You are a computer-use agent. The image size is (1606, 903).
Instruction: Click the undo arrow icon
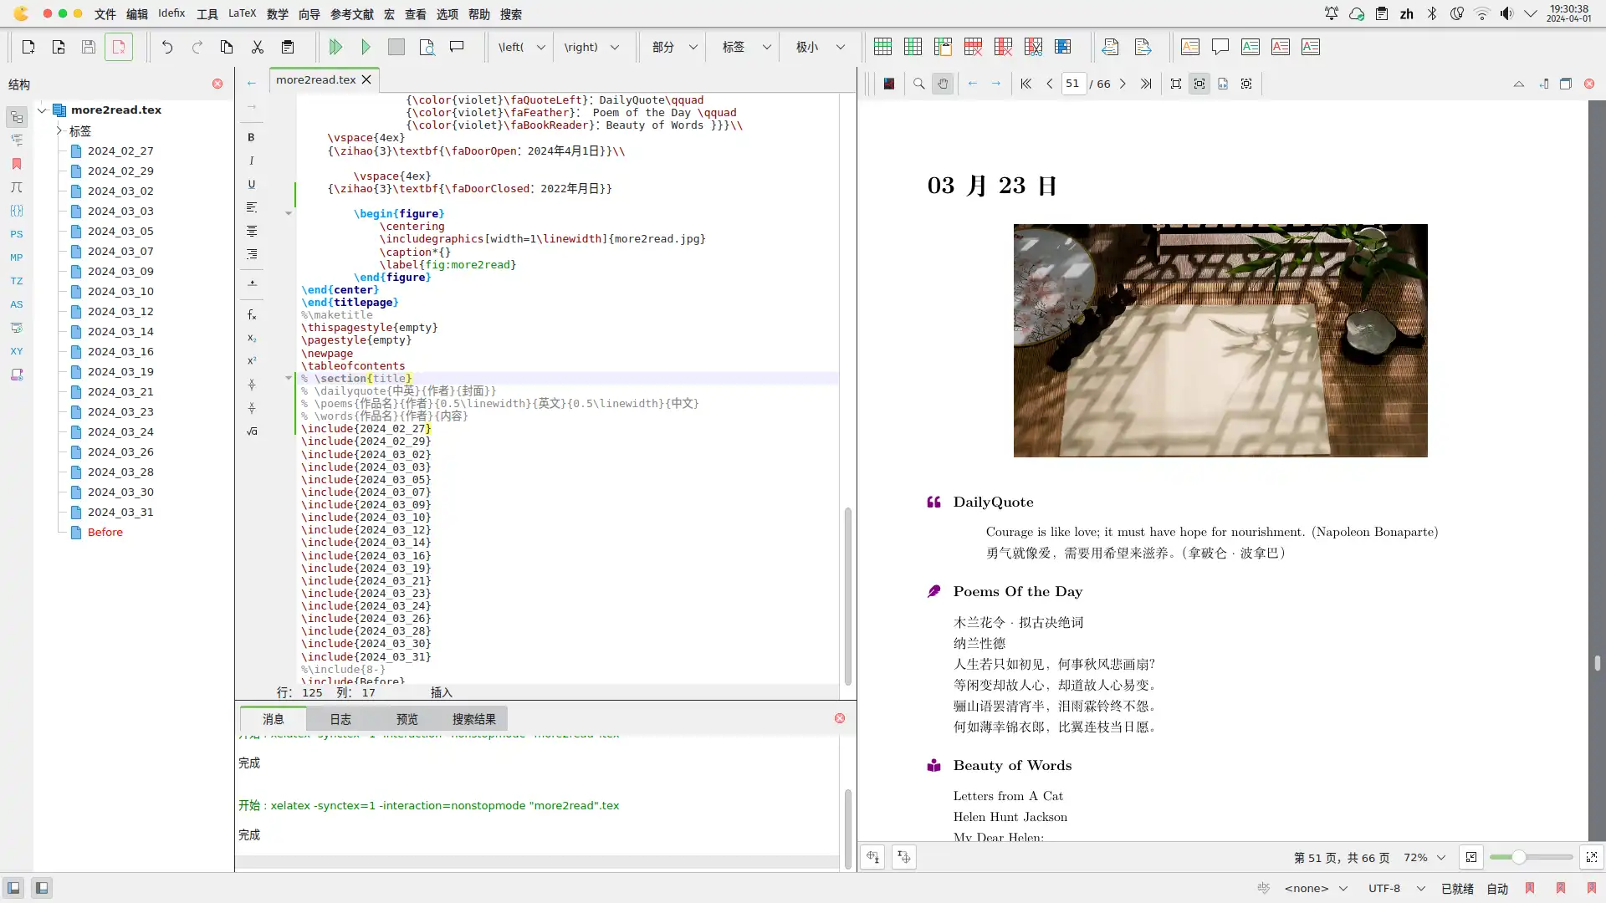[x=167, y=47]
